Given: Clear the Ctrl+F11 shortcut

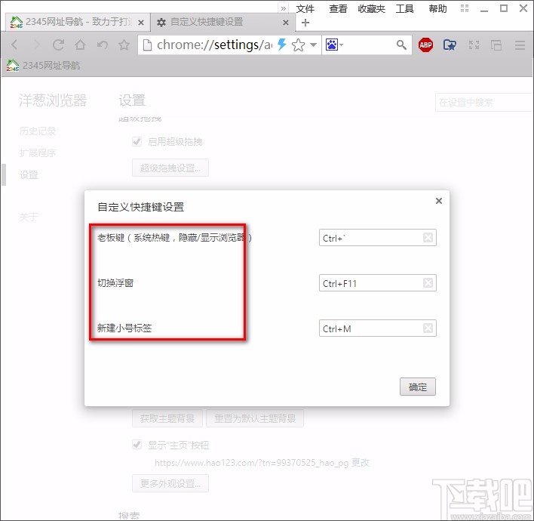Looking at the screenshot, I should [x=428, y=283].
